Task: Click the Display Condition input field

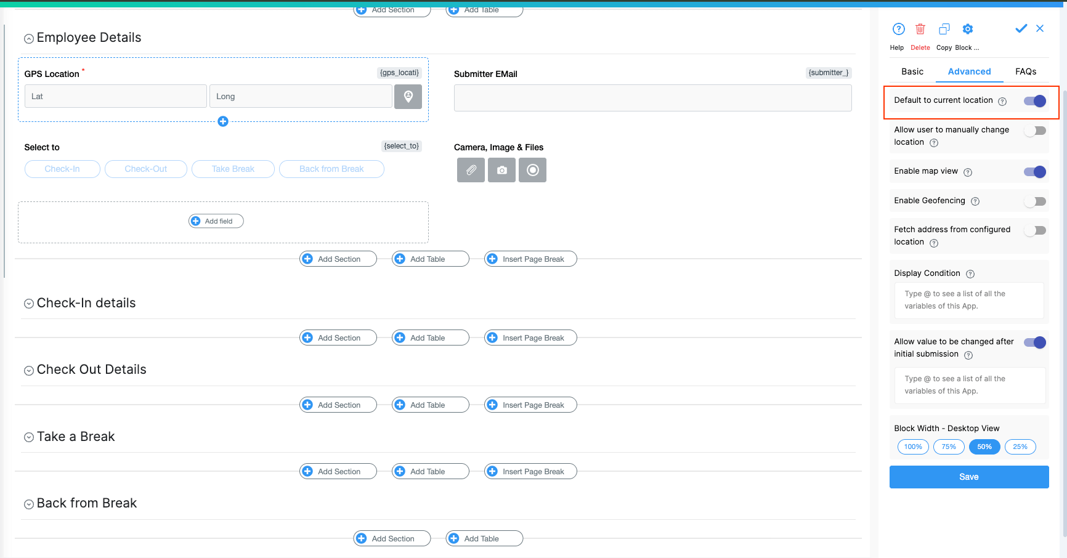Action: [968, 300]
